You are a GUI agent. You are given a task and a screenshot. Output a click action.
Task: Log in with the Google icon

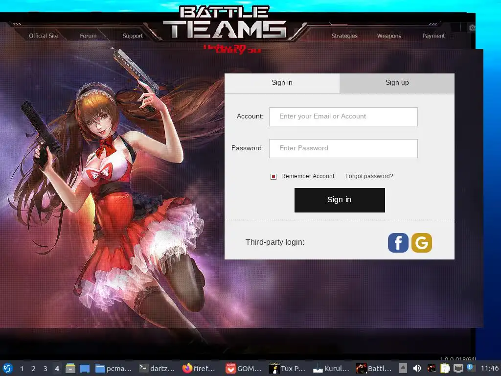click(x=421, y=243)
